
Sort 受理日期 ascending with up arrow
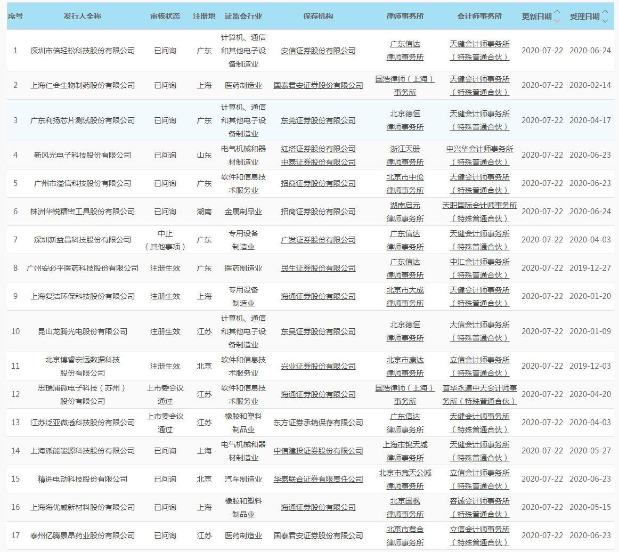(x=605, y=12)
